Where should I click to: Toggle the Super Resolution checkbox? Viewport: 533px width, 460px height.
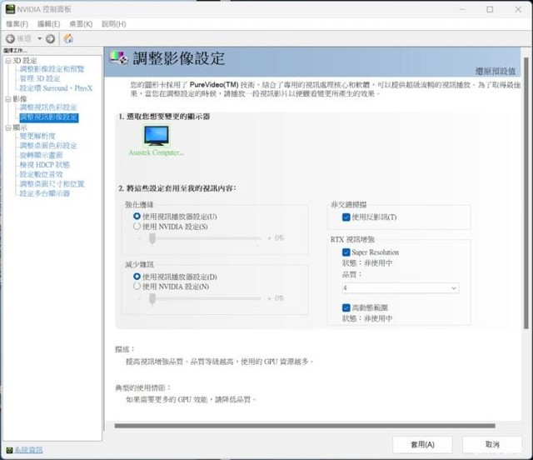(x=346, y=252)
